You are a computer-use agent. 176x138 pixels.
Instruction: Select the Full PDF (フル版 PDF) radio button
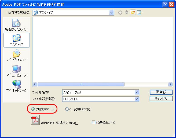(x=33, y=109)
